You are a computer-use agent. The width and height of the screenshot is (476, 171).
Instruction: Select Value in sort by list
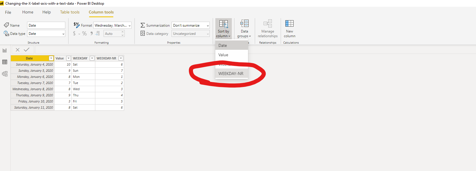coord(232,55)
